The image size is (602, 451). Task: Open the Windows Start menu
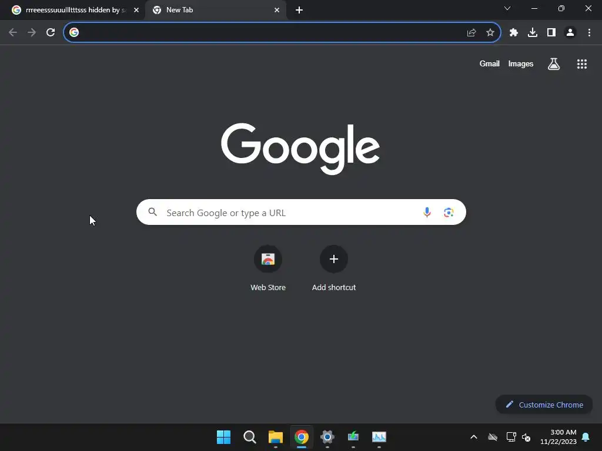click(223, 437)
